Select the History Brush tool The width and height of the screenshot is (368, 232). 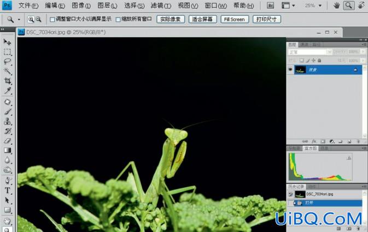pos(7,131)
